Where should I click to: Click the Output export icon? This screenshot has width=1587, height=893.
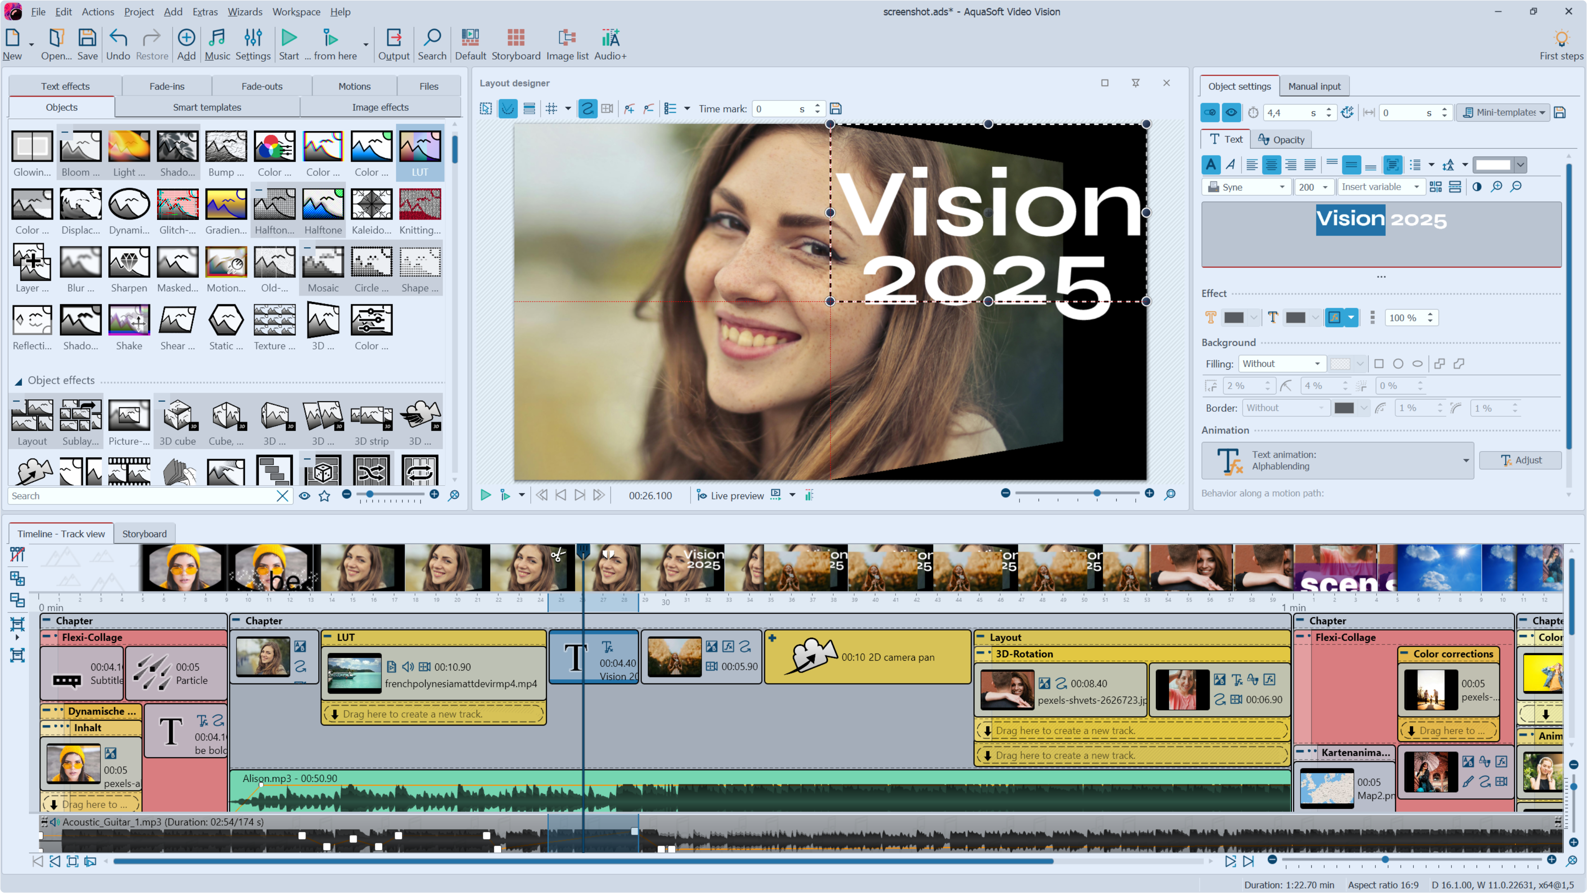coord(393,44)
